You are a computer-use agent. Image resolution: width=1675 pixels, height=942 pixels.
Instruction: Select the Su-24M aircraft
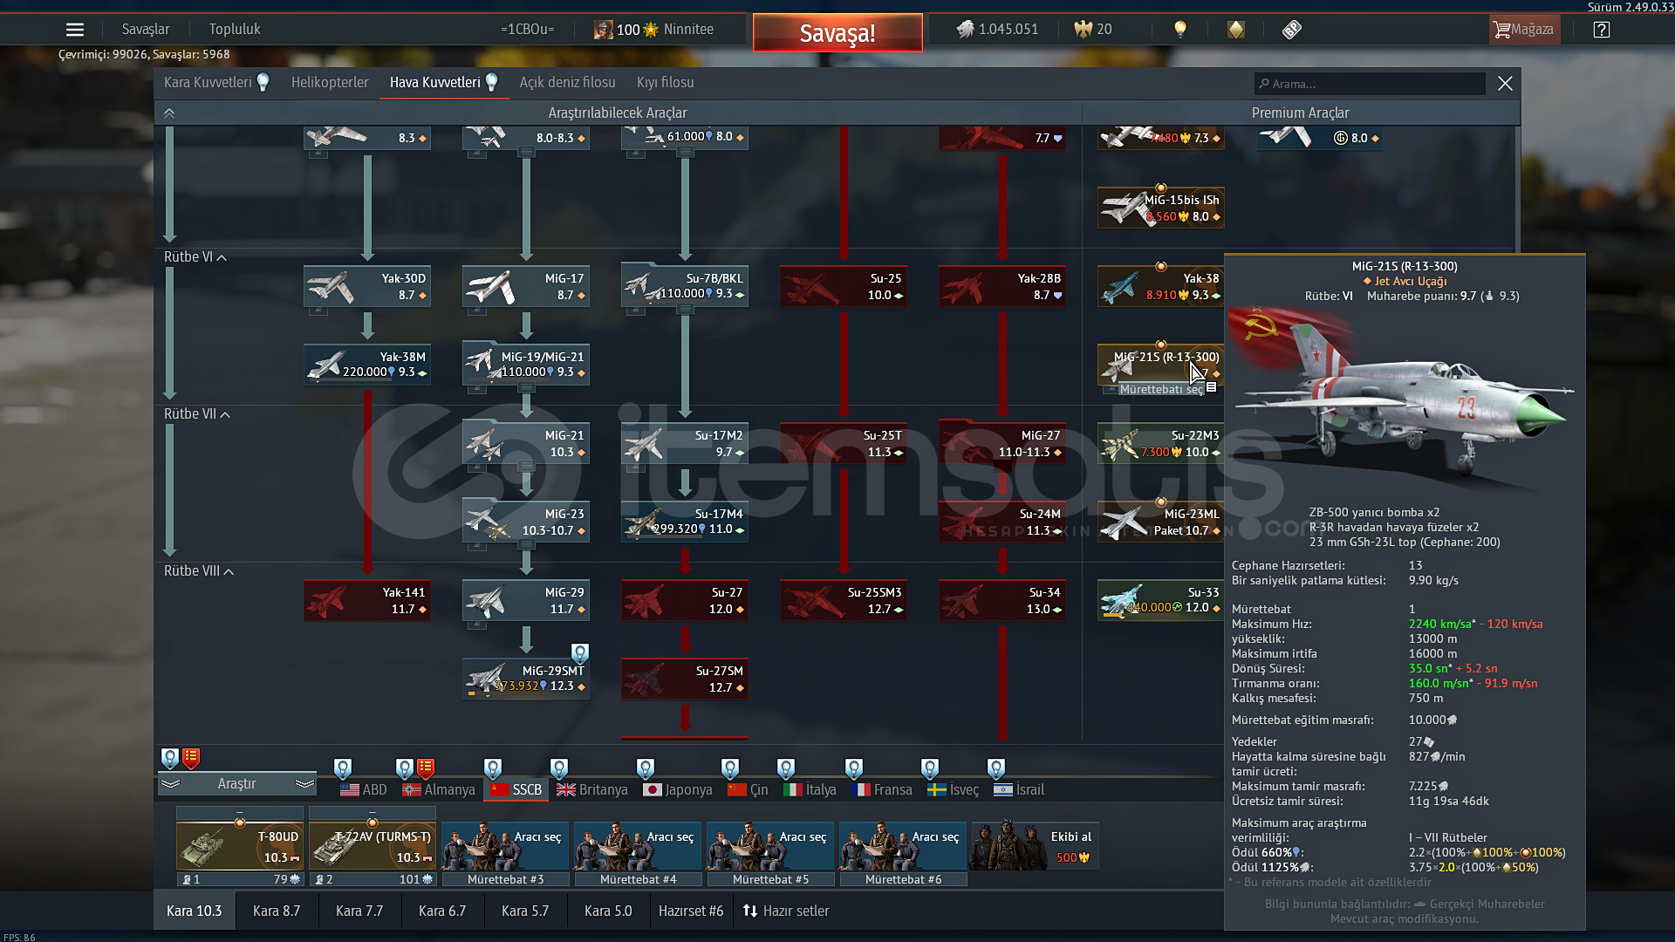click(x=1002, y=522)
